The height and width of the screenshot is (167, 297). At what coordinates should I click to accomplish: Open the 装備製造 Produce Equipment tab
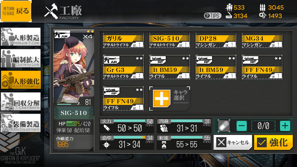point(21,123)
